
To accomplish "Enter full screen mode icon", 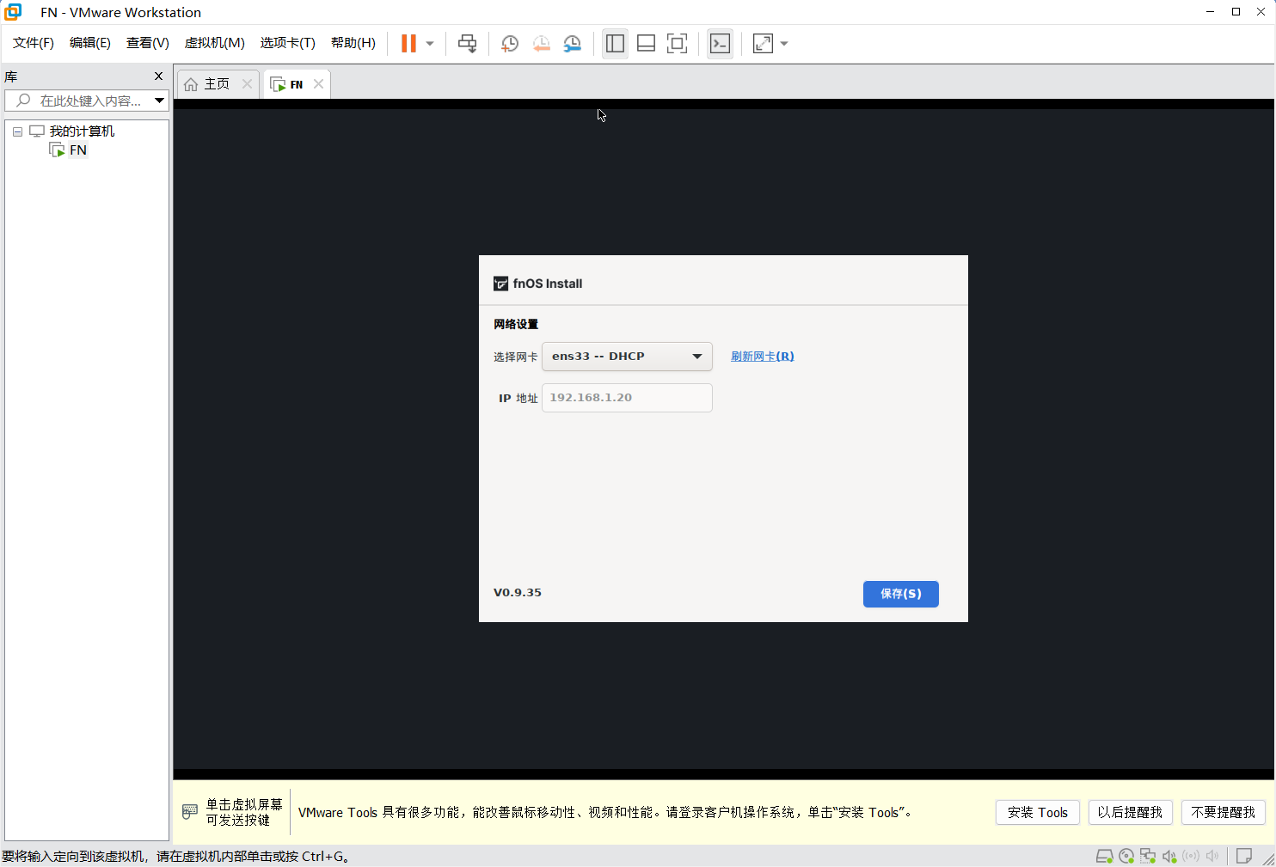I will pyautogui.click(x=677, y=44).
